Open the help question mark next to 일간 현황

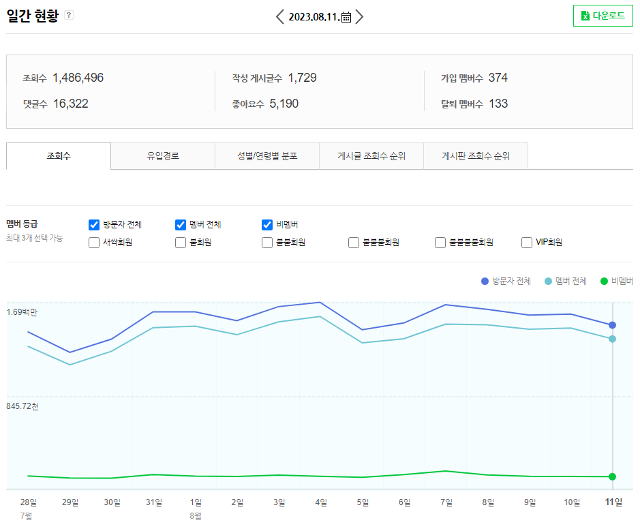pyautogui.click(x=69, y=16)
